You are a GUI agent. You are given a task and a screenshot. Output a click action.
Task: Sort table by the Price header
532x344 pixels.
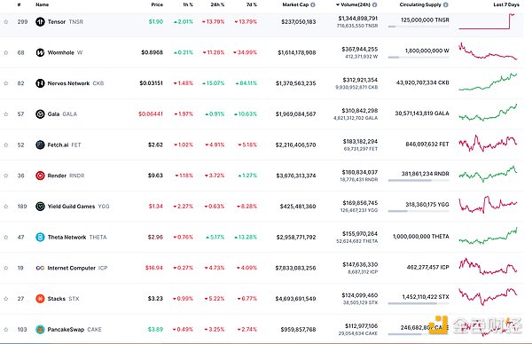pyautogui.click(x=157, y=4)
